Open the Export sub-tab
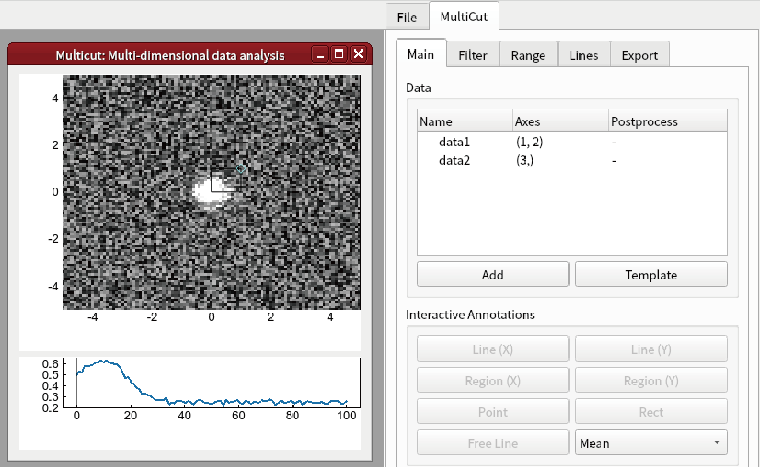760x467 pixels. tap(639, 55)
